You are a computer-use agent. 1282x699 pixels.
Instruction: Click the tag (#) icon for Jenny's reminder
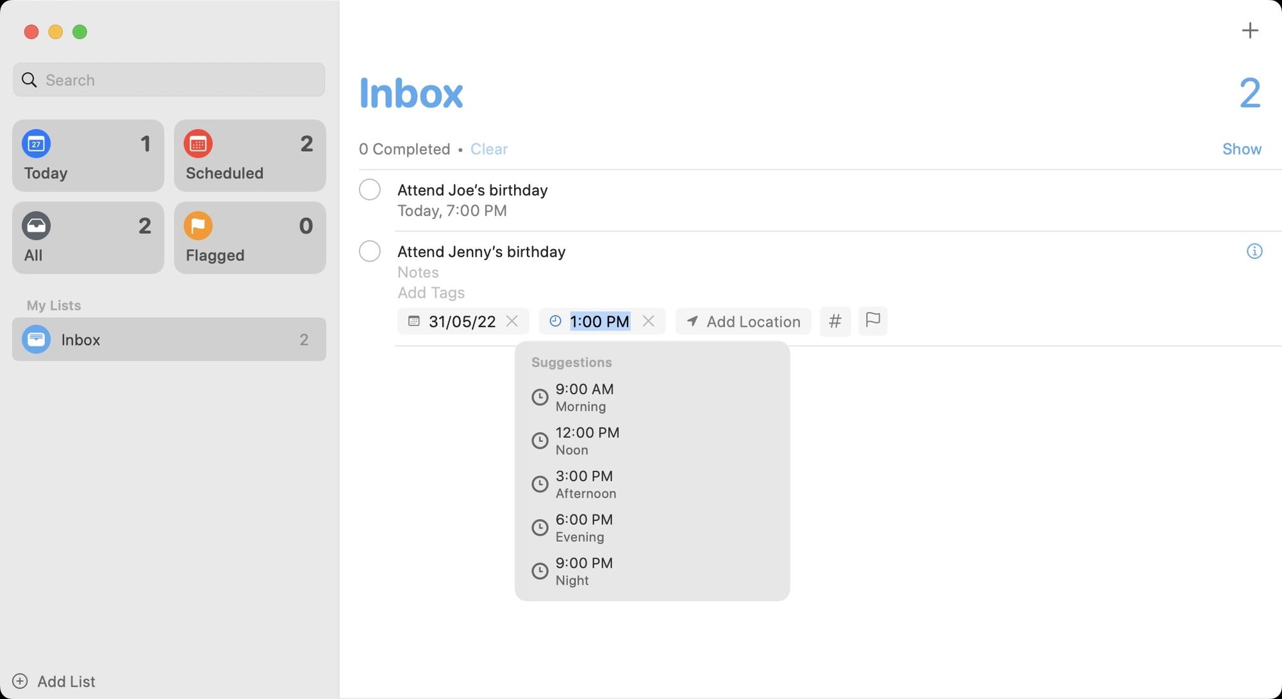835,321
